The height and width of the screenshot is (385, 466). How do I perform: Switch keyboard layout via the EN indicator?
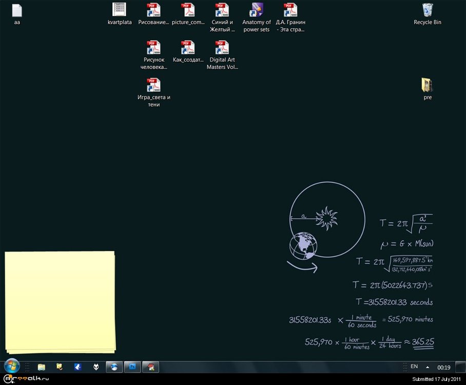click(x=414, y=366)
